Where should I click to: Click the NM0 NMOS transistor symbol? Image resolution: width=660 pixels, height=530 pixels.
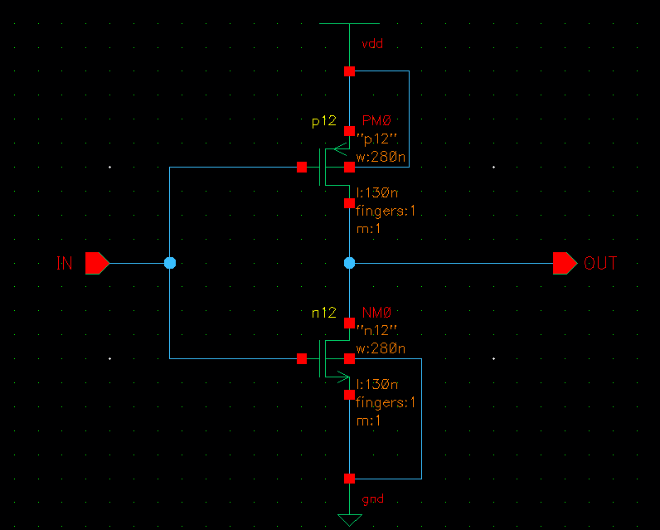click(334, 358)
